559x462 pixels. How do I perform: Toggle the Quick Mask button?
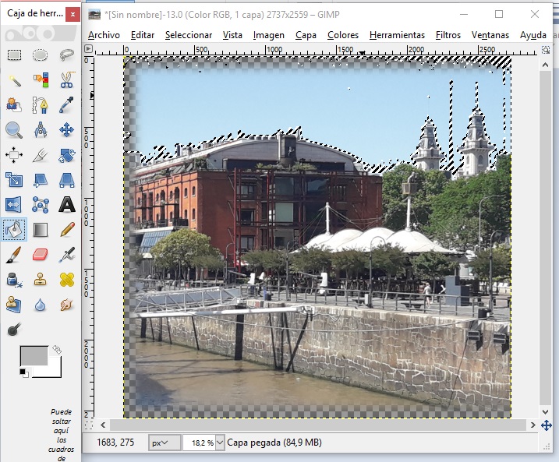click(x=89, y=425)
